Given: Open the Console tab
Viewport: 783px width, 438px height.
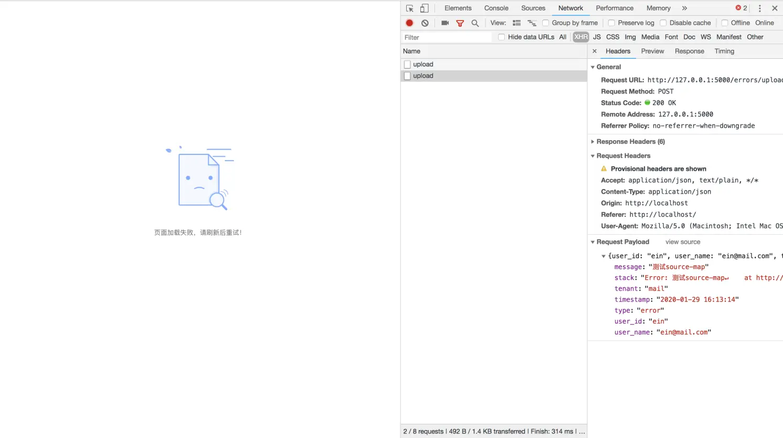Looking at the screenshot, I should coord(496,8).
